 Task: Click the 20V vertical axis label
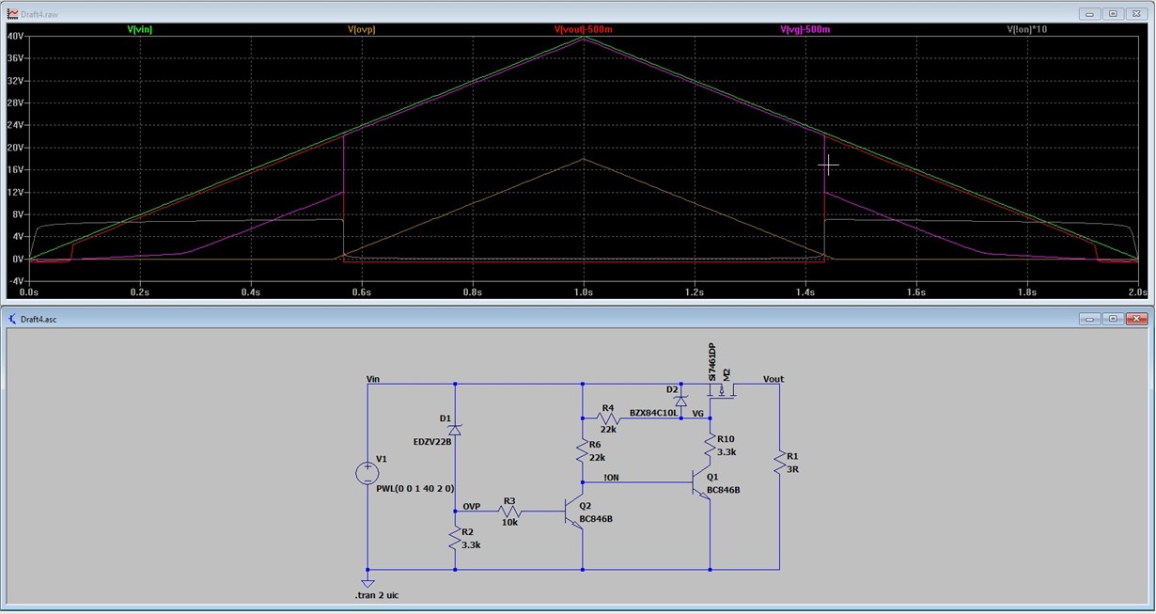coord(15,148)
